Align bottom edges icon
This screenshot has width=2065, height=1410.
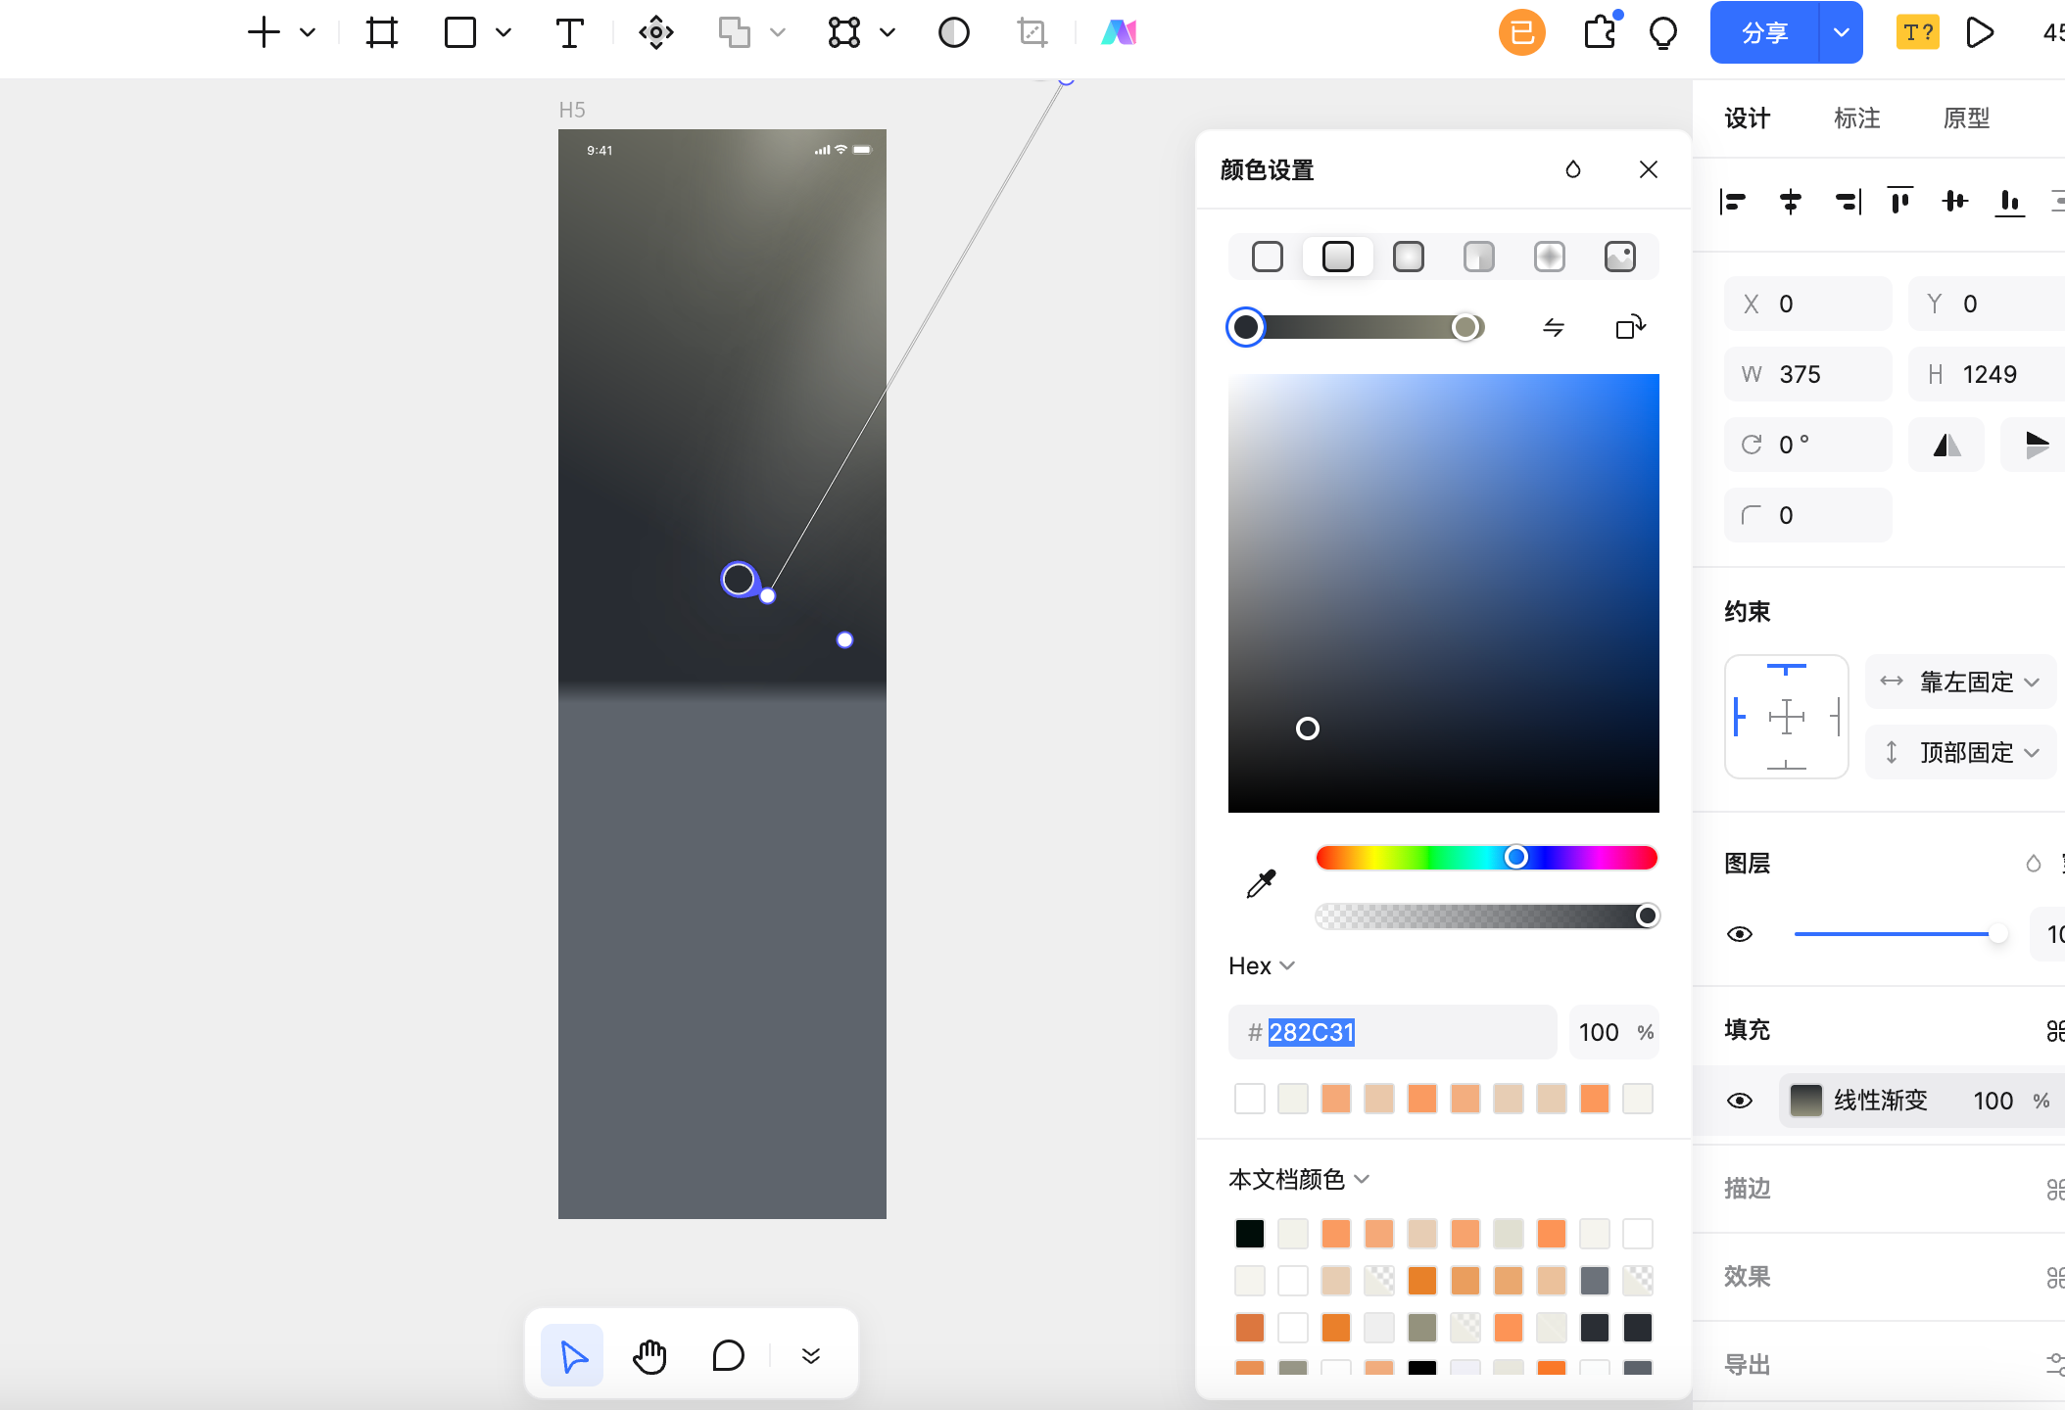click(x=2010, y=202)
